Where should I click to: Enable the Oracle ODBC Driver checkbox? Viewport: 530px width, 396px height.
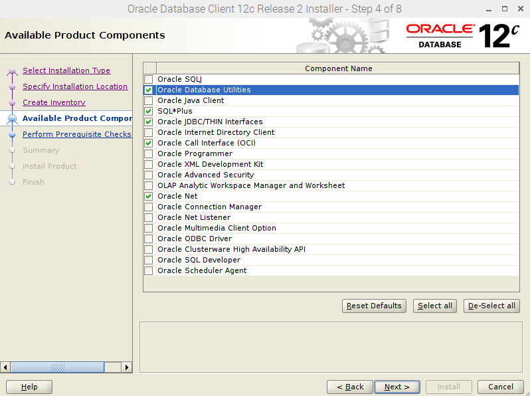pyautogui.click(x=148, y=239)
